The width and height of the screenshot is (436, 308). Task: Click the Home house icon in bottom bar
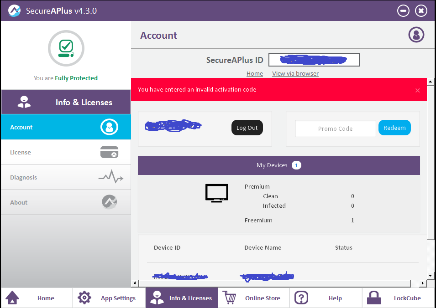tap(12, 298)
